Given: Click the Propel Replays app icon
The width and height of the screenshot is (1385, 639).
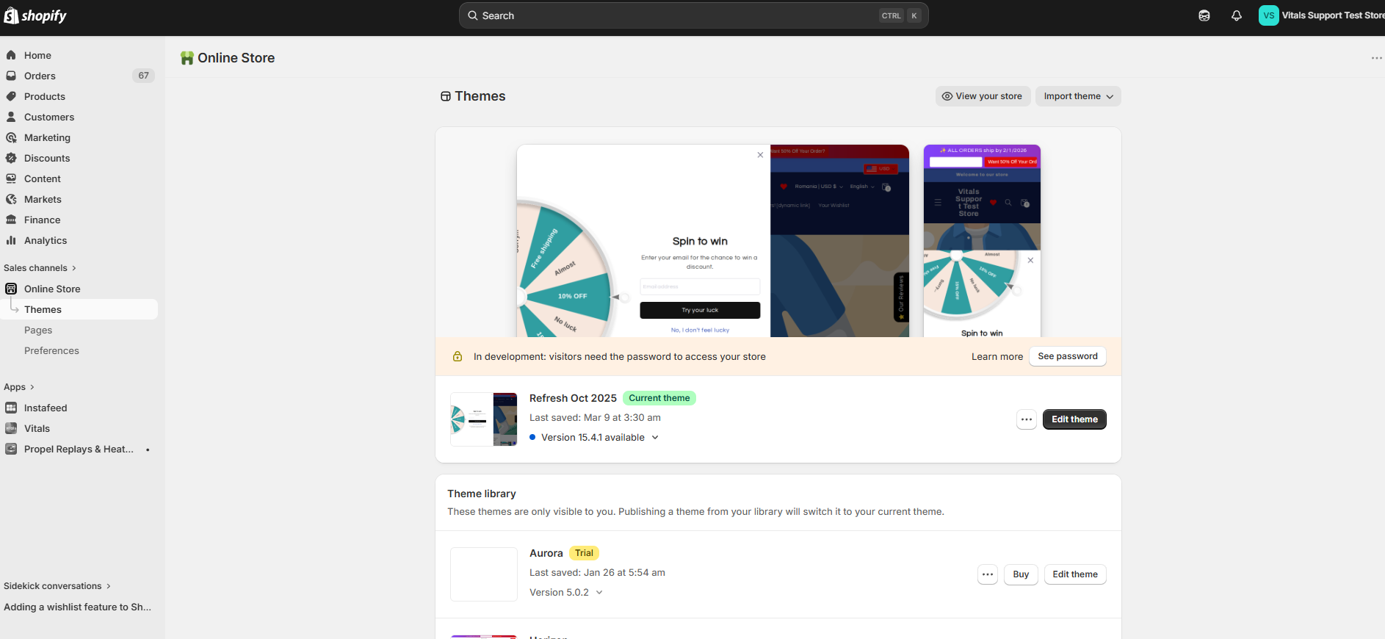Looking at the screenshot, I should click(11, 449).
